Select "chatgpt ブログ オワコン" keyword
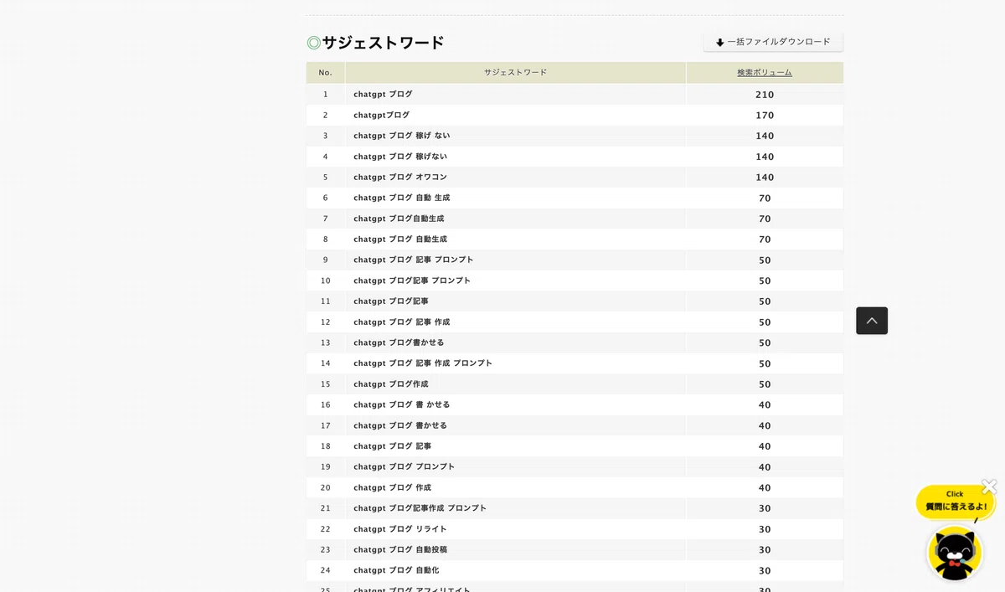This screenshot has width=1005, height=592. [x=400, y=177]
